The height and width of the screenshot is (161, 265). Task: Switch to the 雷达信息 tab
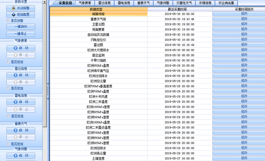[x=104, y=3]
